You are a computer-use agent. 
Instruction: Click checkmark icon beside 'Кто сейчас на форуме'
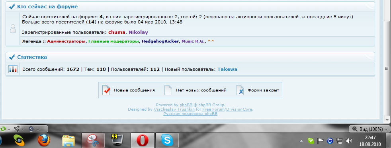(x=12, y=7)
